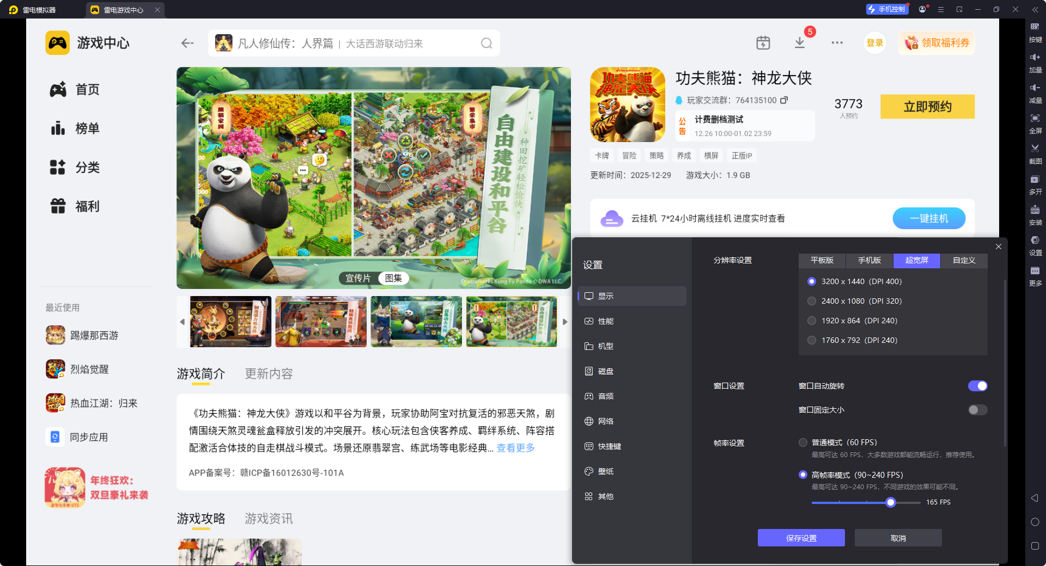This screenshot has height=566, width=1046.
Task: Copy the player group number
Action: click(784, 100)
